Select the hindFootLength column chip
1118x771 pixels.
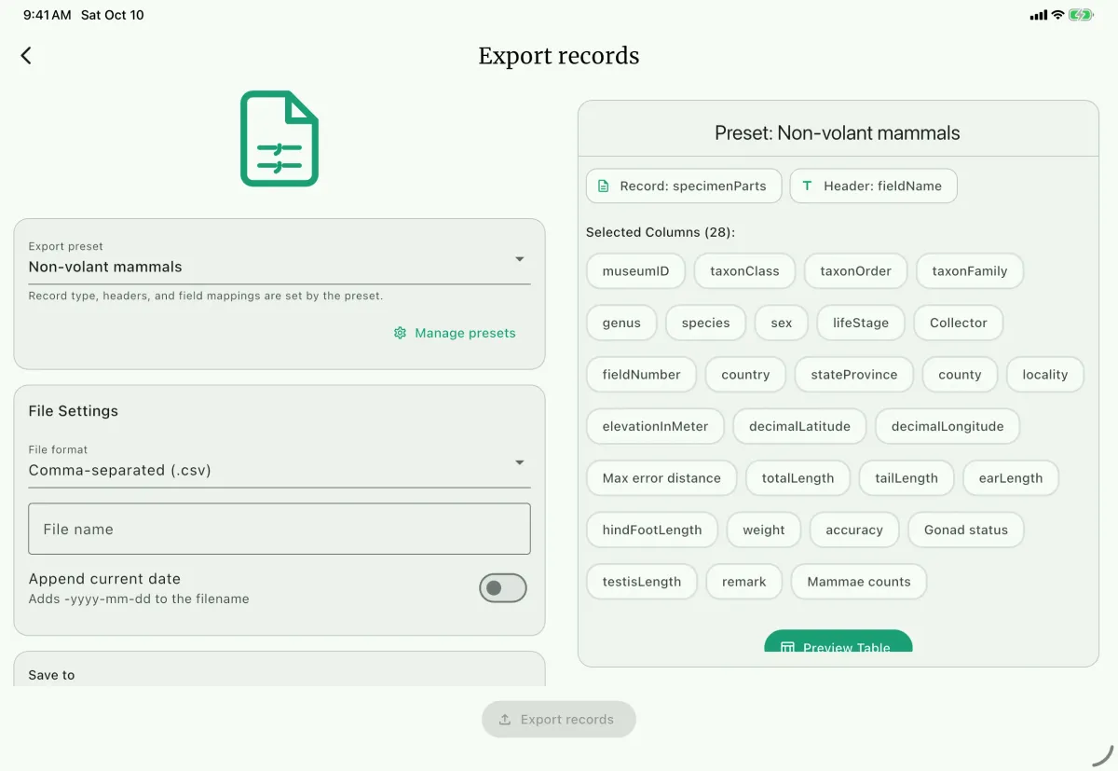pos(652,530)
